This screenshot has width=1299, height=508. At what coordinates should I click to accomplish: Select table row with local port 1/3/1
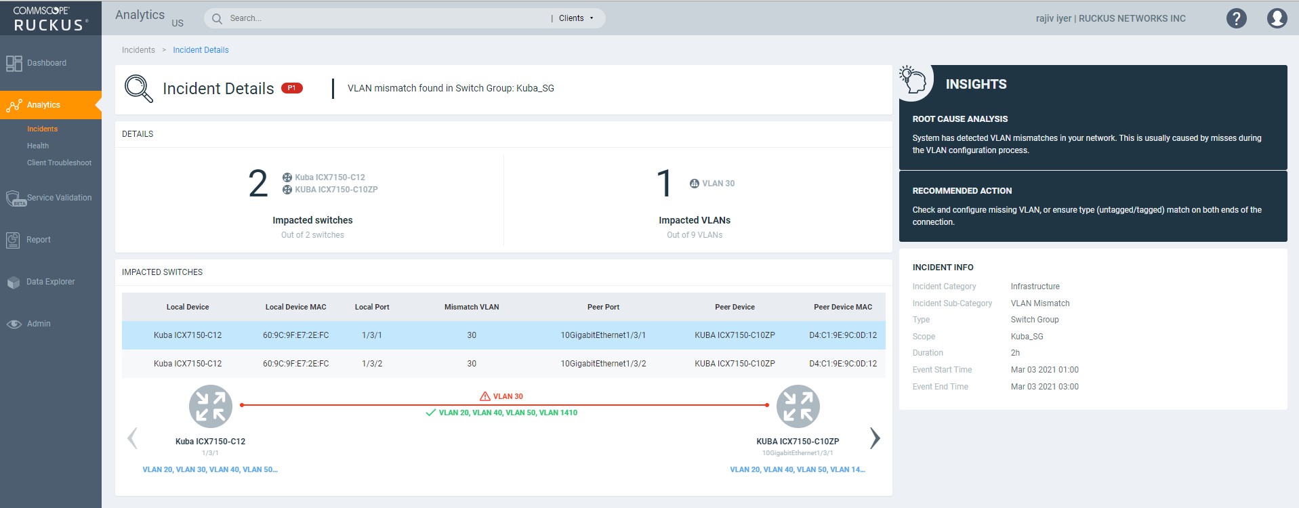[x=503, y=335]
